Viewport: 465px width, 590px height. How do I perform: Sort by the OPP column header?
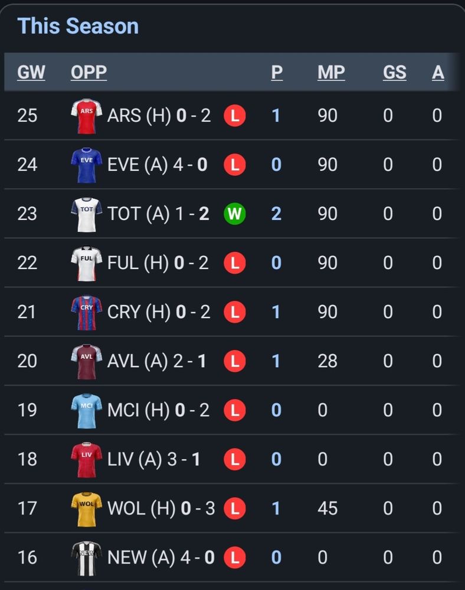89,72
